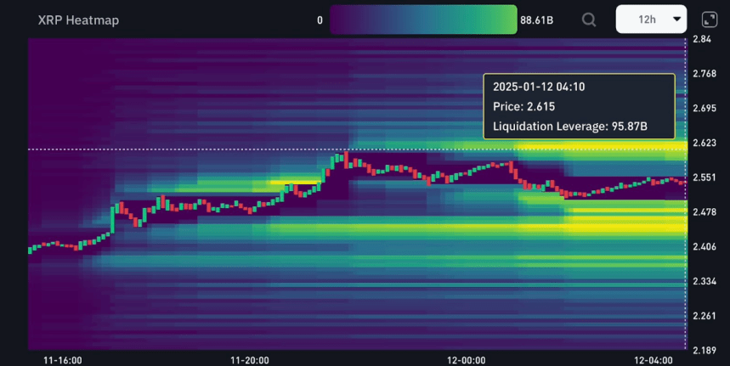Click the magnifier search icon
This screenshot has width=730, height=366.
click(589, 19)
